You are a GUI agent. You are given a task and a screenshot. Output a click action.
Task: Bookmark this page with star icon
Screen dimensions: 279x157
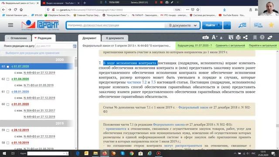pyautogui.click(x=197, y=10)
